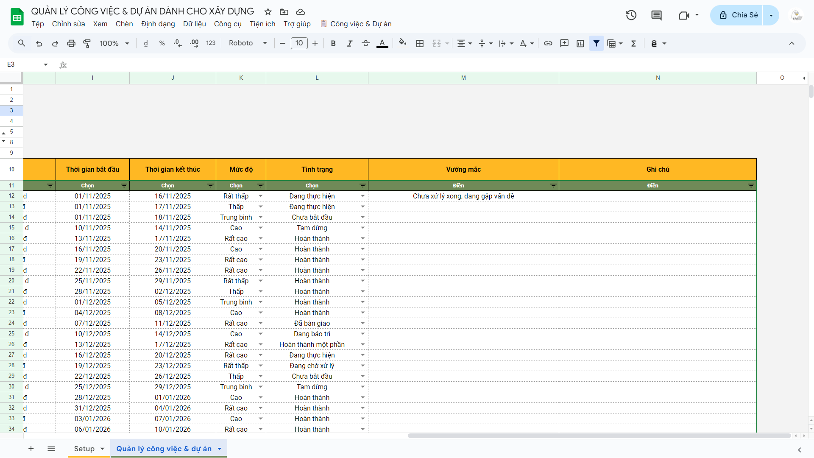
Task: Open the Tình trạng filter dropdown in row 11
Action: tap(362, 186)
